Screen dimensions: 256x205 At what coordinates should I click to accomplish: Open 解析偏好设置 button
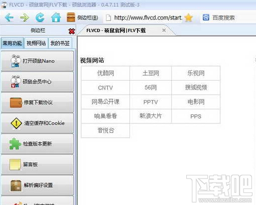point(37,185)
